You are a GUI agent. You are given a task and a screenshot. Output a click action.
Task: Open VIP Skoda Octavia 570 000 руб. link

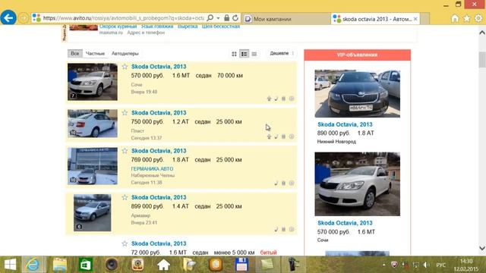coord(345,223)
